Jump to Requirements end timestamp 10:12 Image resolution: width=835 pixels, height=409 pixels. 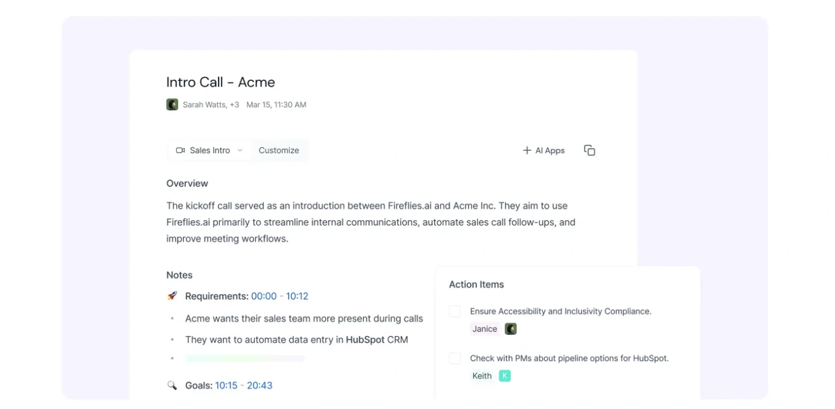coord(297,296)
